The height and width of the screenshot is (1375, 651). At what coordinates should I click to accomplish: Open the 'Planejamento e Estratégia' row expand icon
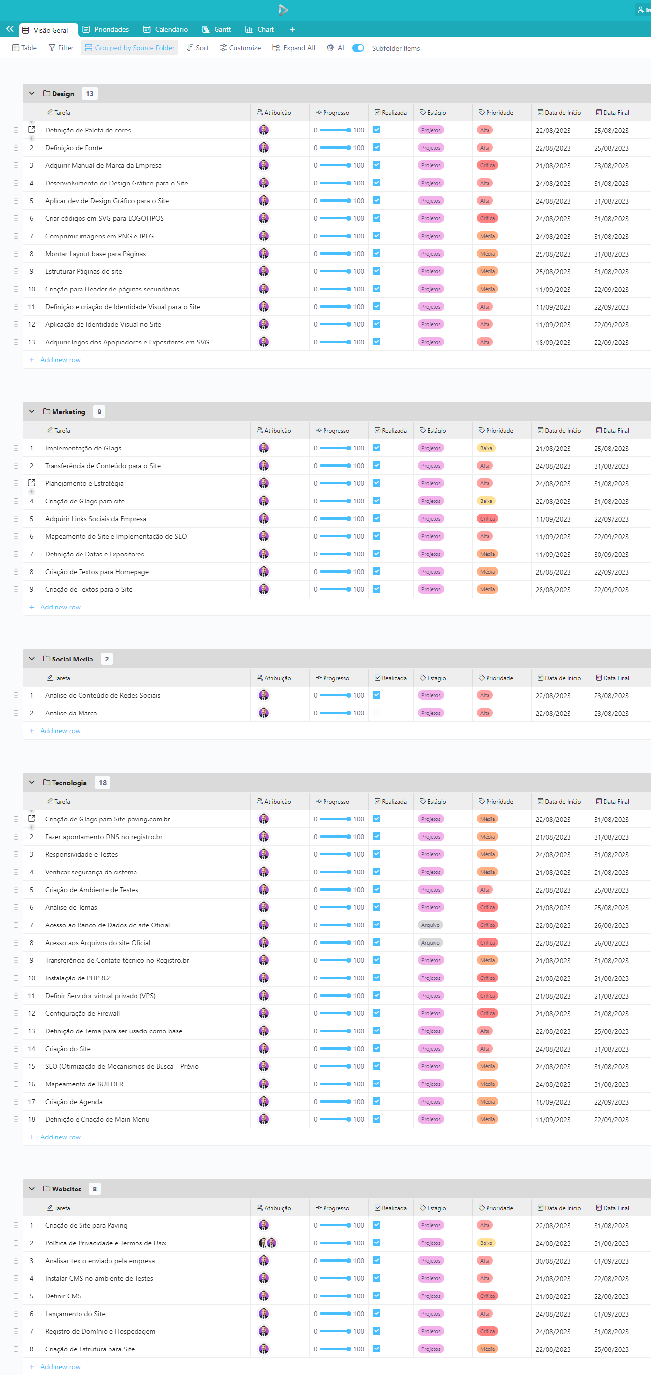(x=31, y=483)
